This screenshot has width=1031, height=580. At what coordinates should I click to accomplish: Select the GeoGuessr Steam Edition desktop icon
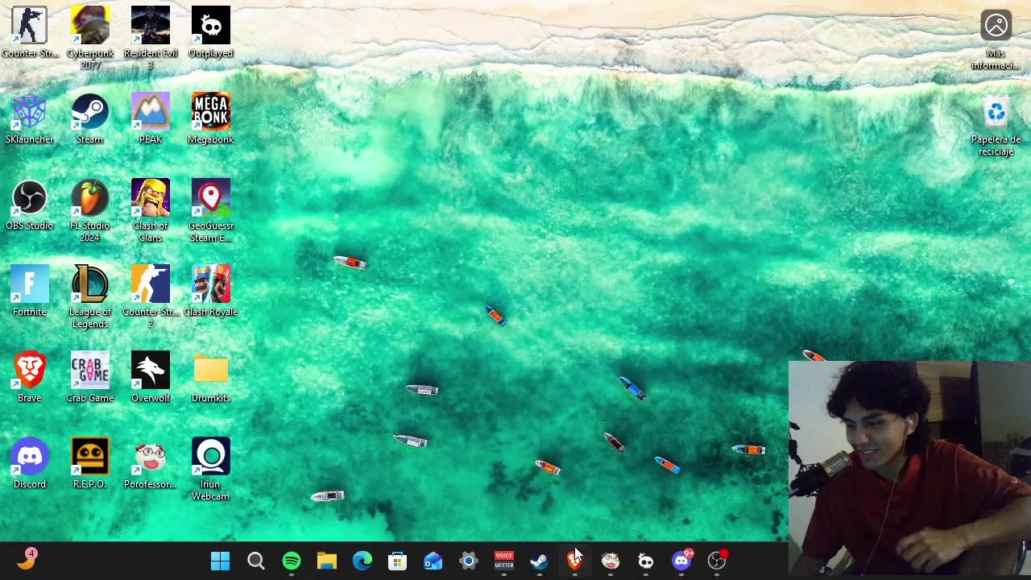[x=211, y=210]
